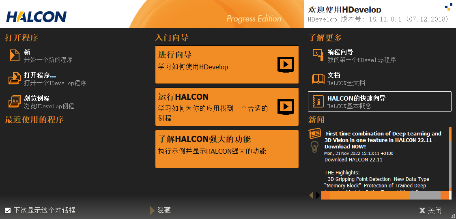456x219 pixels.
Task: Click 'THE Highlights:' text
Action: 342,172
